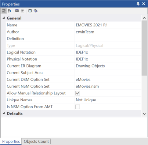Toggle Allow Manual Relationship Layout checkbox
Screen dimensions: 148x145
pyautogui.click(x=77, y=93)
